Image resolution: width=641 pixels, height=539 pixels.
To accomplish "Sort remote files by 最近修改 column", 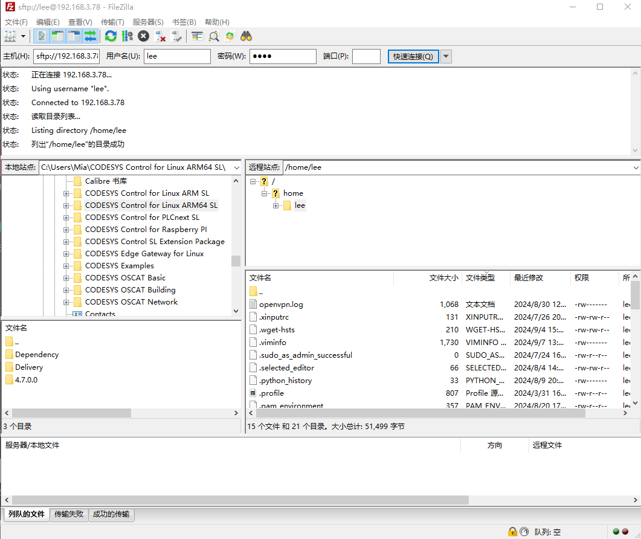I will pos(540,278).
